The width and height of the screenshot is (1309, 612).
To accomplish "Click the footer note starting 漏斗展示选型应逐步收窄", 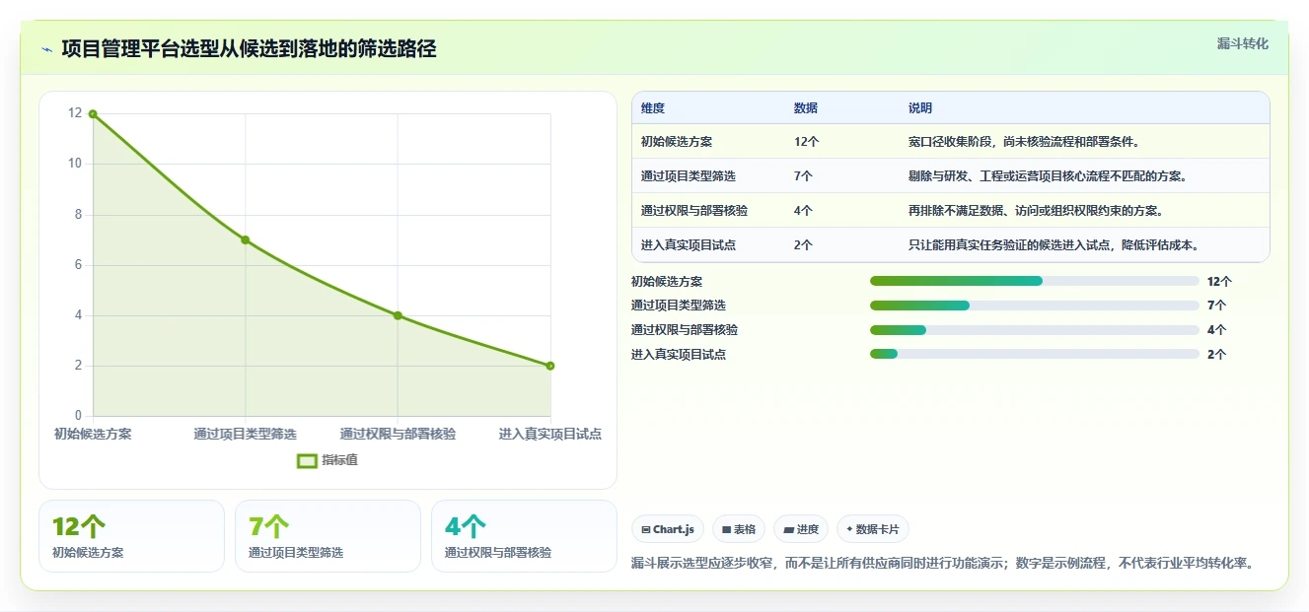I will (x=942, y=564).
